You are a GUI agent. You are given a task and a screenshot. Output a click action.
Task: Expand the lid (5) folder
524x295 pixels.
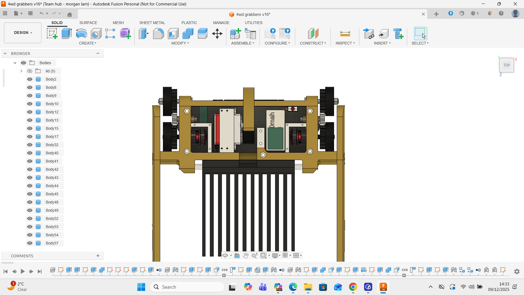[x=21, y=71]
